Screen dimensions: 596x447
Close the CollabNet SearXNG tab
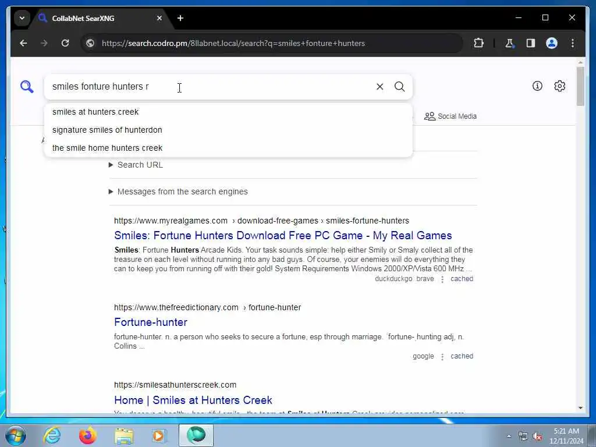159,18
